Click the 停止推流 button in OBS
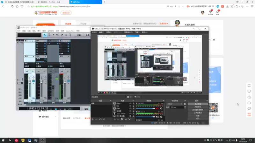Screen dimensions: 255x143 tap(198, 104)
